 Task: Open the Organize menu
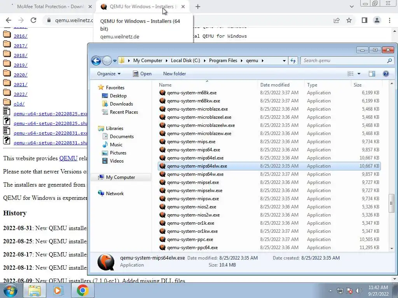pos(109,74)
